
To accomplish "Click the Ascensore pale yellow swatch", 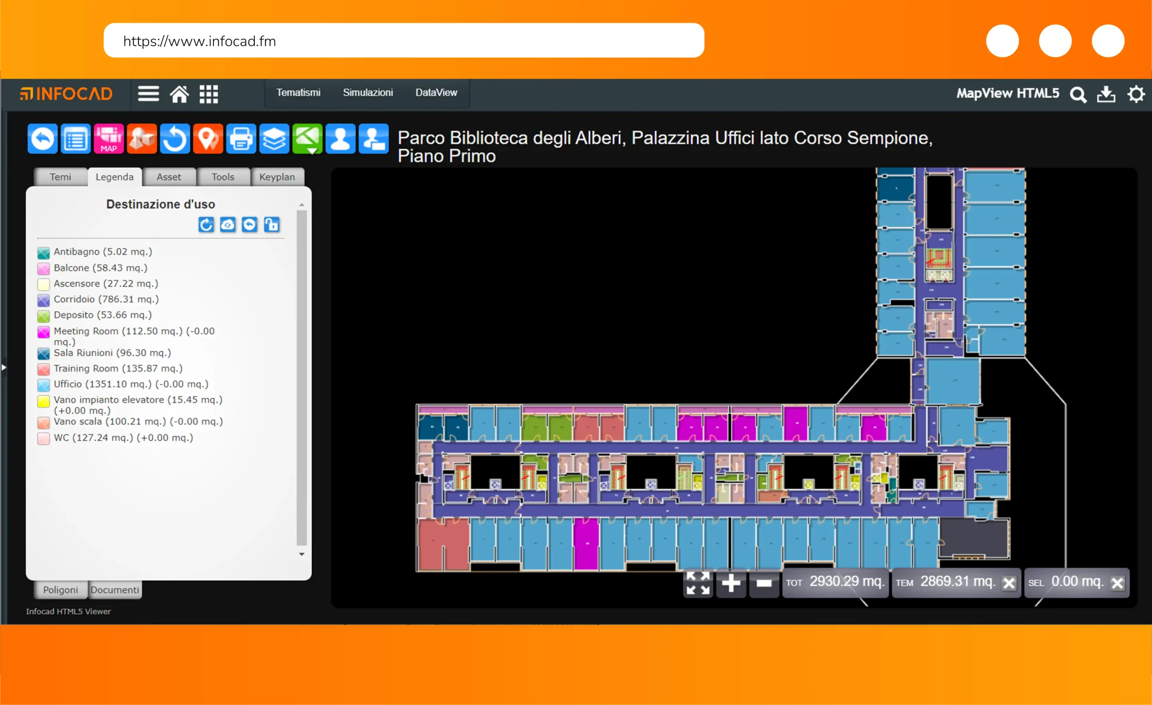I will (x=44, y=285).
